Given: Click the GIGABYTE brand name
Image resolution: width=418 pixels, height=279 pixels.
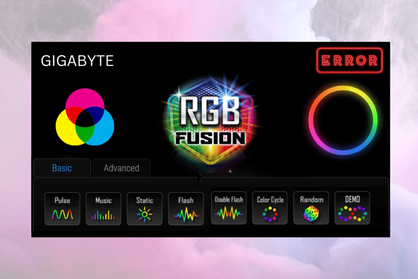Looking at the screenshot, I should 77,61.
